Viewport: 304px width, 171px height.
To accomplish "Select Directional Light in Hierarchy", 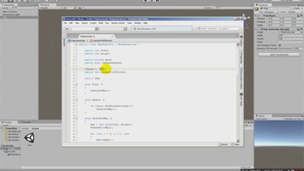I will point(11,15).
